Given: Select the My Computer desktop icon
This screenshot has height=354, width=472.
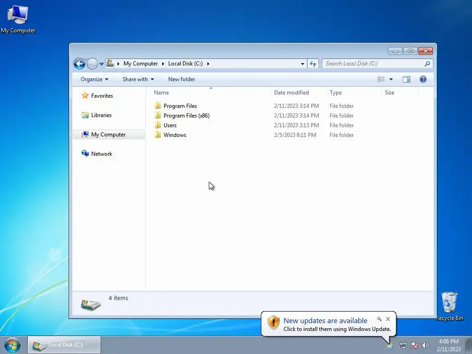Looking at the screenshot, I should point(18,19).
